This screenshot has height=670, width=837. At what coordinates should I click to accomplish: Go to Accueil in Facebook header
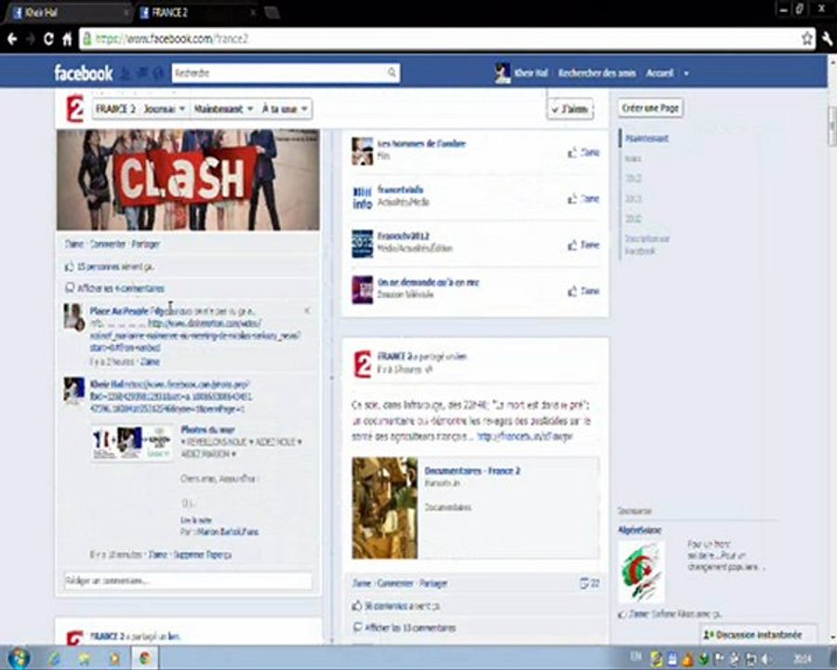pos(659,74)
